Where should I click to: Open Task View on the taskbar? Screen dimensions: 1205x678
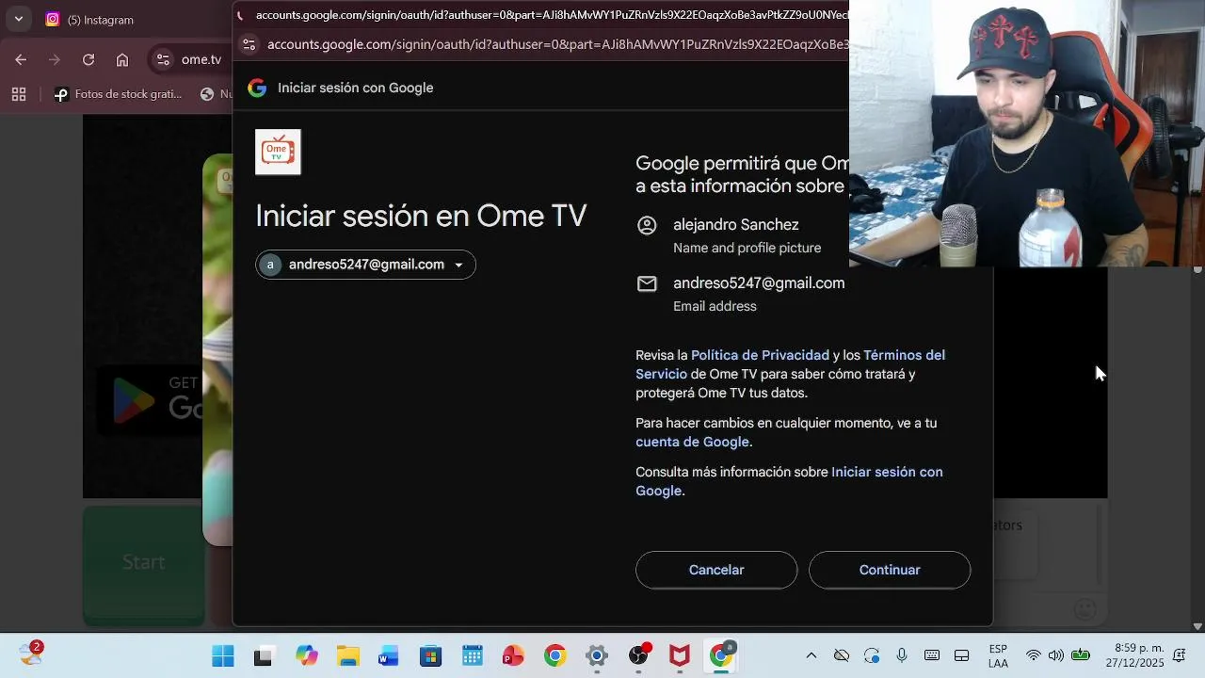[x=264, y=656]
